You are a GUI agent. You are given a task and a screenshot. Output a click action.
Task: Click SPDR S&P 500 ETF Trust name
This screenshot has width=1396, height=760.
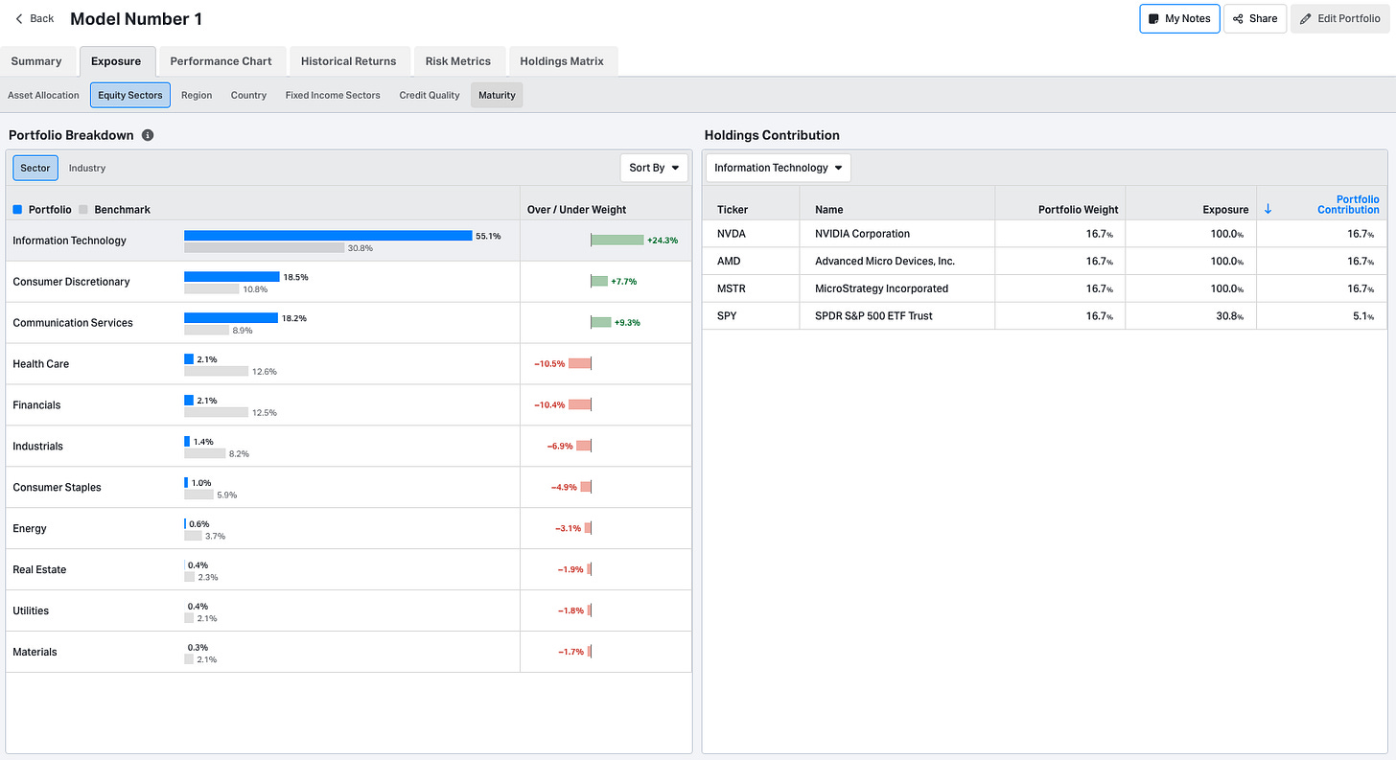point(873,315)
